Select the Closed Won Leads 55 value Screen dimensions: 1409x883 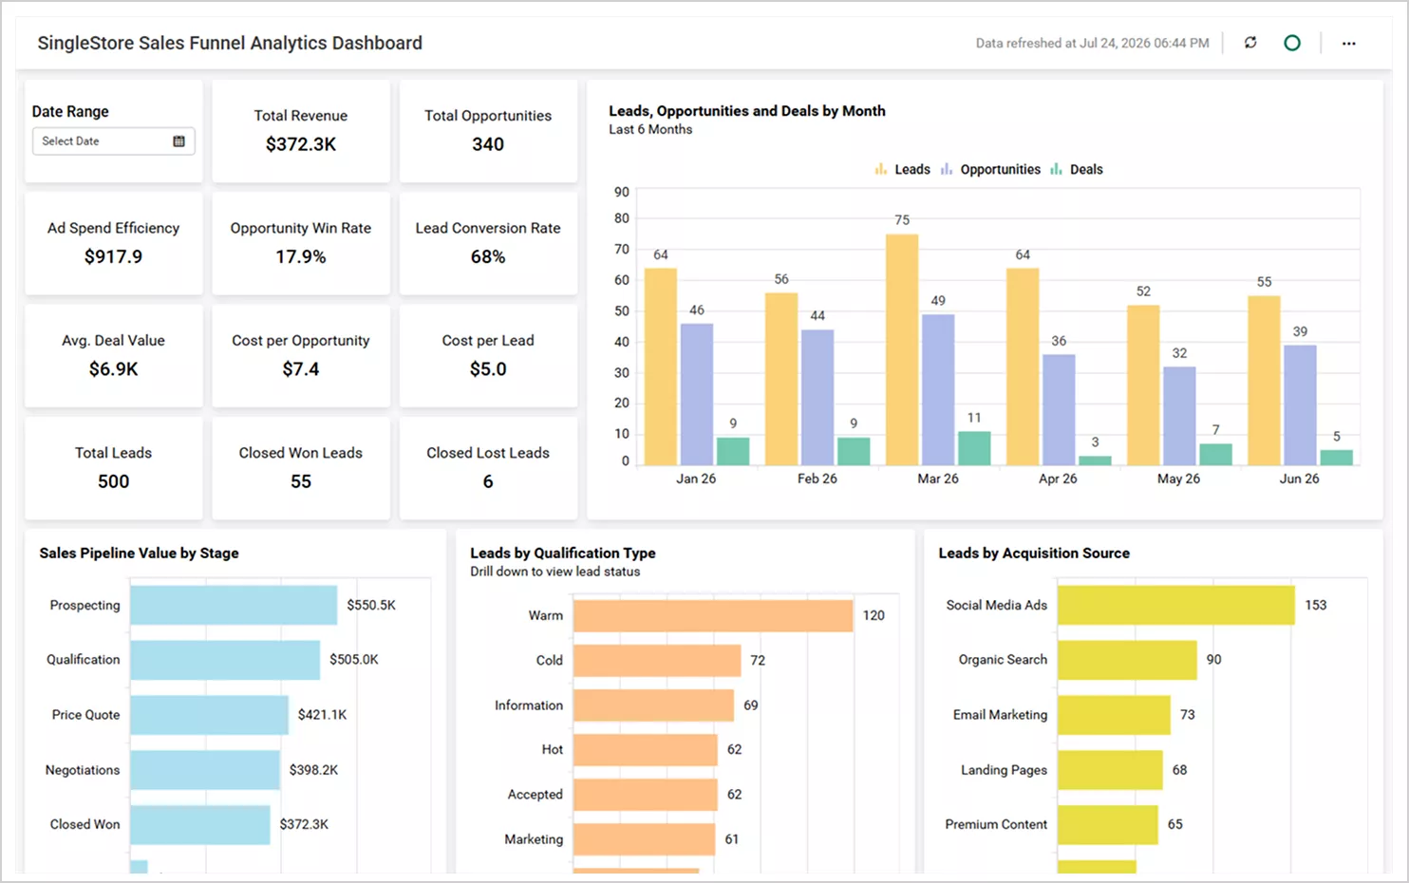pyautogui.click(x=301, y=481)
